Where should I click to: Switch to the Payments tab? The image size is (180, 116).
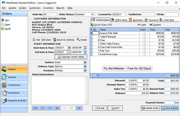point(151,20)
